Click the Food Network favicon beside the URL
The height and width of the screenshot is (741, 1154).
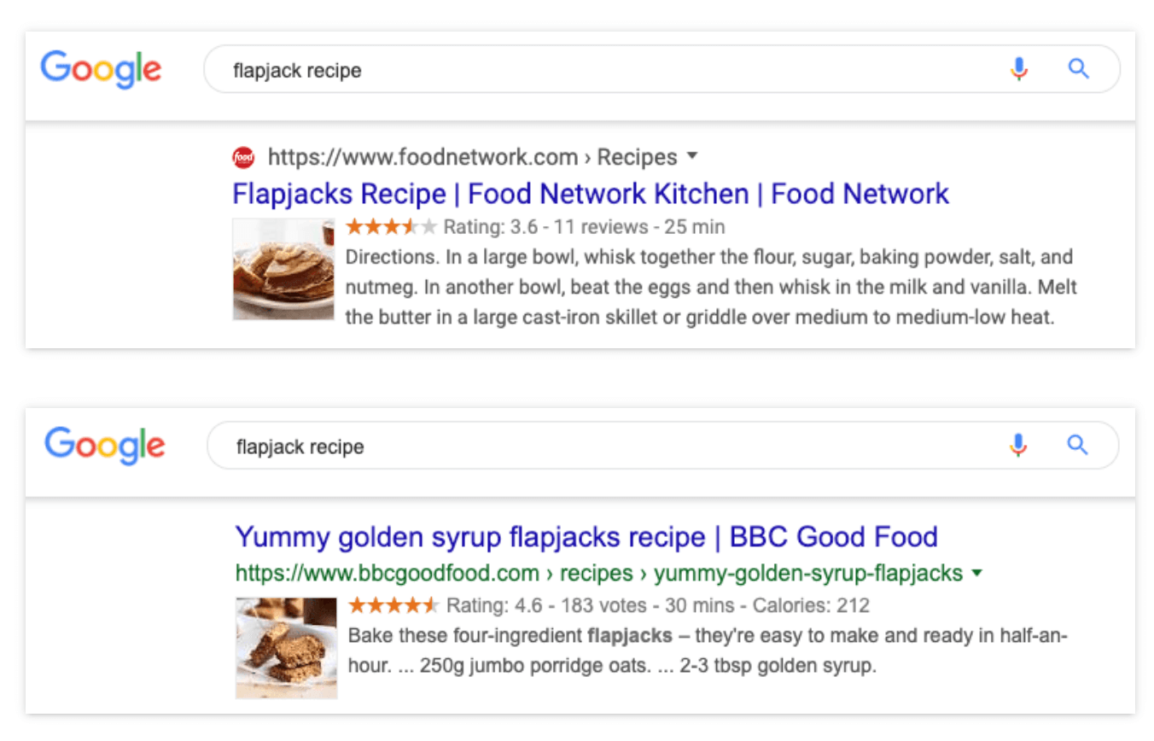coord(243,157)
